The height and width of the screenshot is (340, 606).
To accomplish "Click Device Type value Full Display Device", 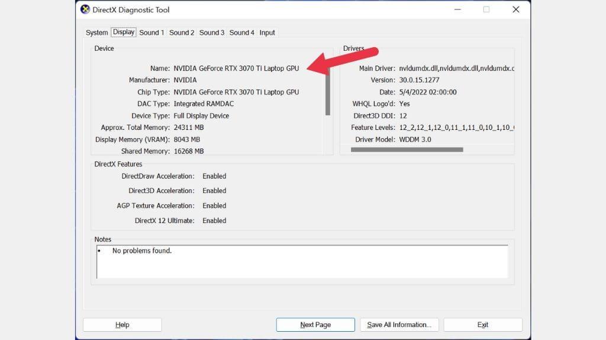I will (201, 116).
